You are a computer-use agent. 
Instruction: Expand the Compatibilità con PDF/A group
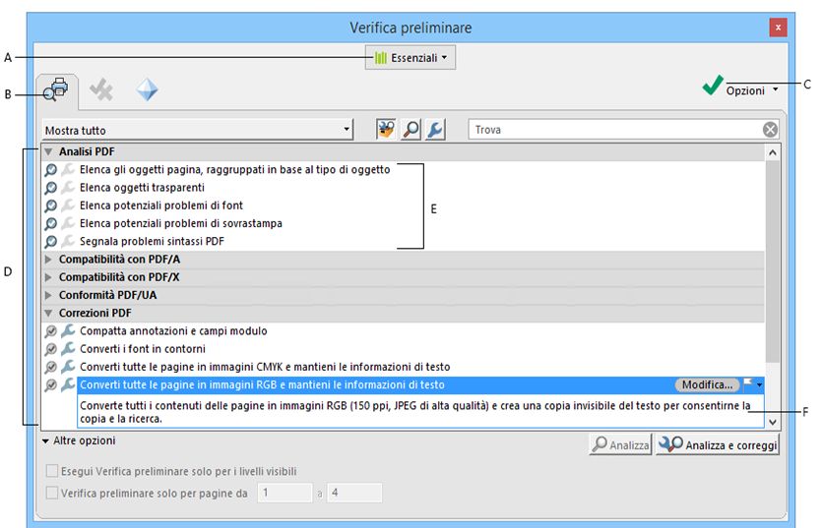click(x=48, y=260)
